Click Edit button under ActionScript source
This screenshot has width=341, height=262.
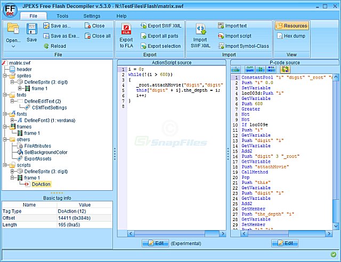(x=156, y=243)
